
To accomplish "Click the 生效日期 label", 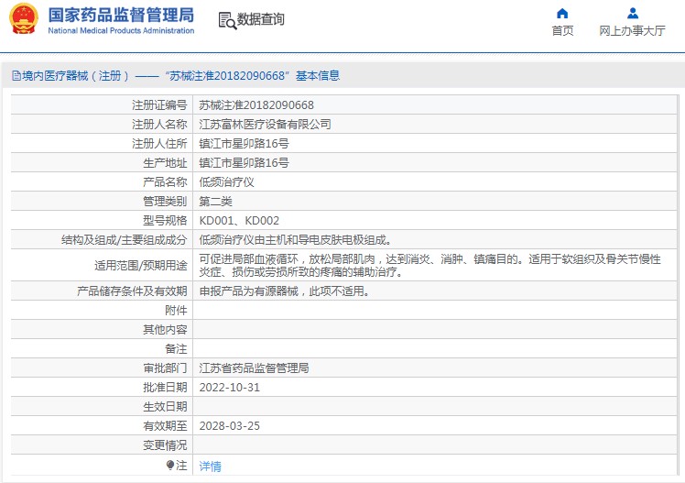I will tap(165, 407).
